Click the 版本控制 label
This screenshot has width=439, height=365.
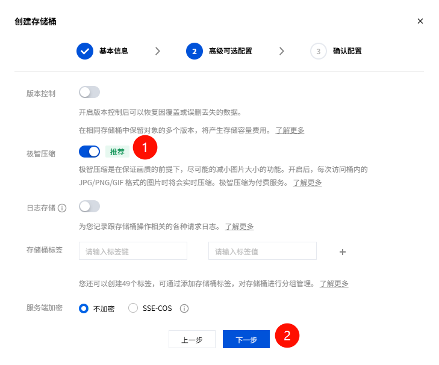41,94
